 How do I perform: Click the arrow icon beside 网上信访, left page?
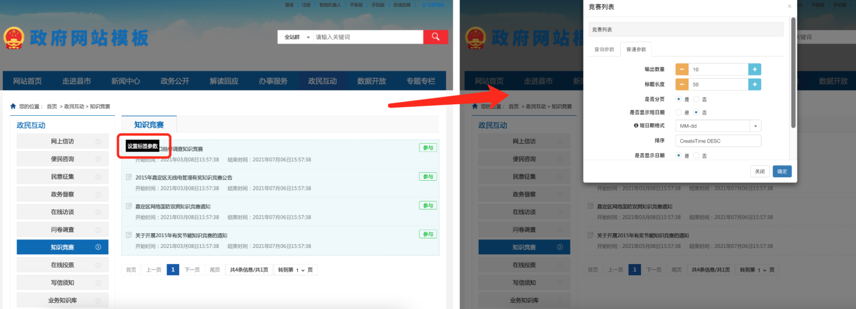(x=98, y=141)
